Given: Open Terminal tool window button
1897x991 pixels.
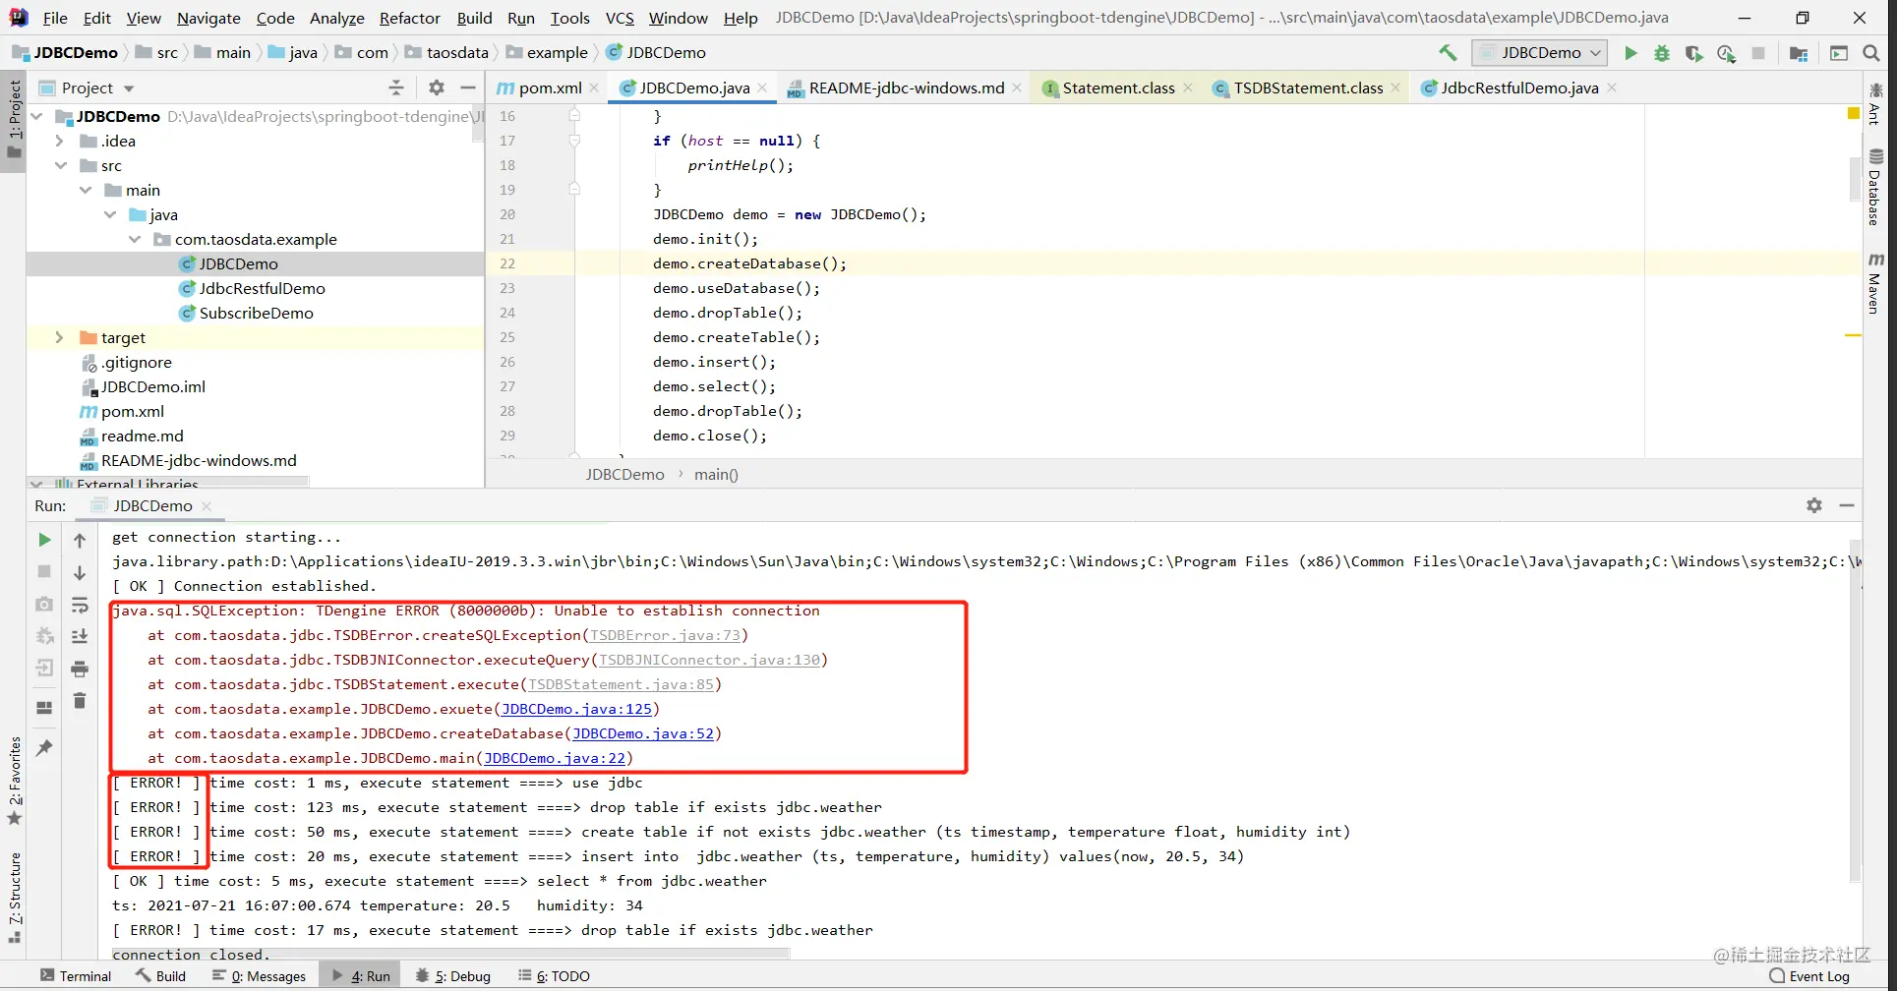Looking at the screenshot, I should point(76,976).
